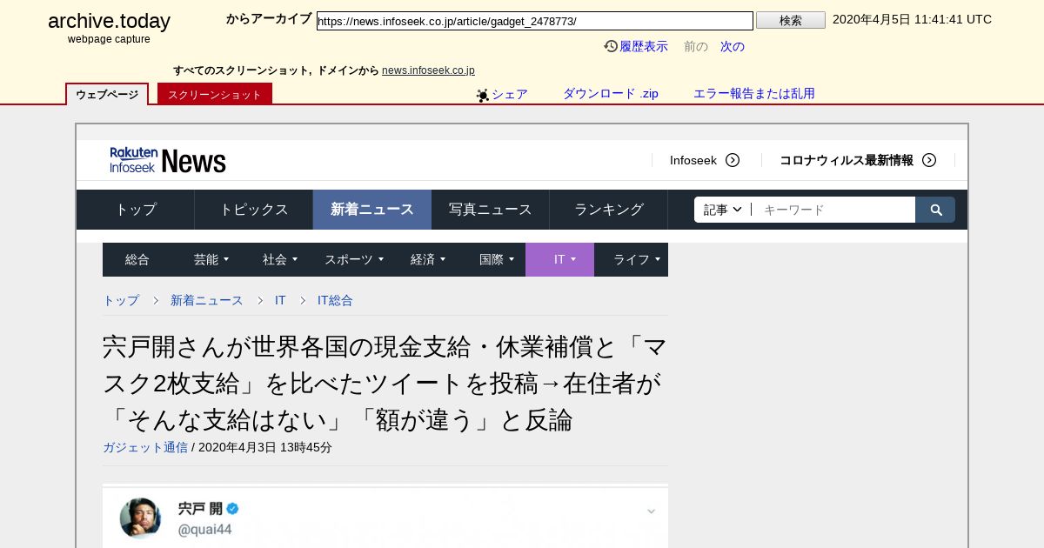The image size is (1044, 548).
Task: Switch to the スクリーンショット tab
Action: click(215, 94)
